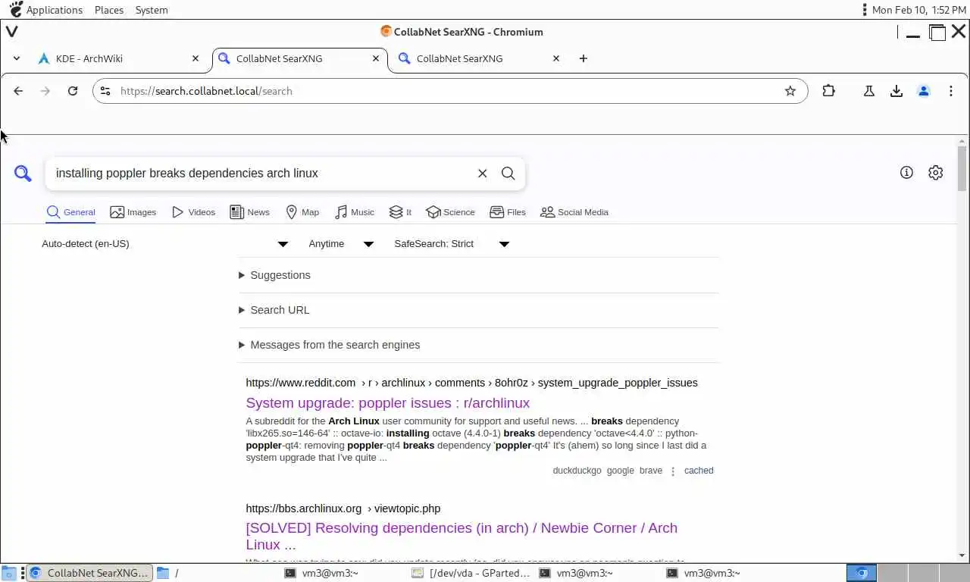Select the Map search category
This screenshot has width=970, height=582.
(x=302, y=212)
